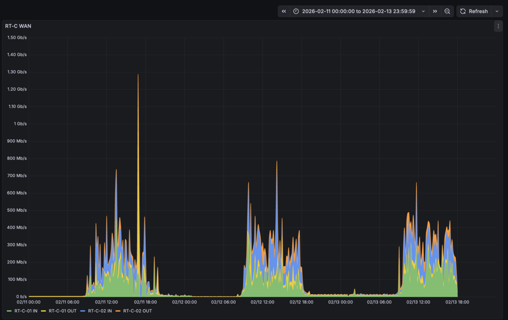The height and width of the screenshot is (320, 508).
Task: Click the 02/11 18:00 x-axis label
Action: point(145,302)
